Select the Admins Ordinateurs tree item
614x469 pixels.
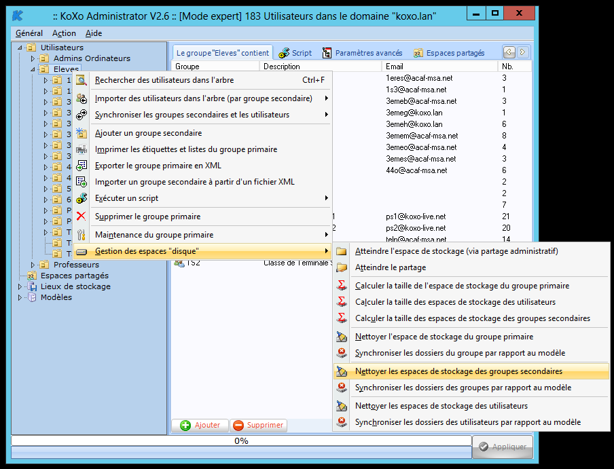pos(92,58)
